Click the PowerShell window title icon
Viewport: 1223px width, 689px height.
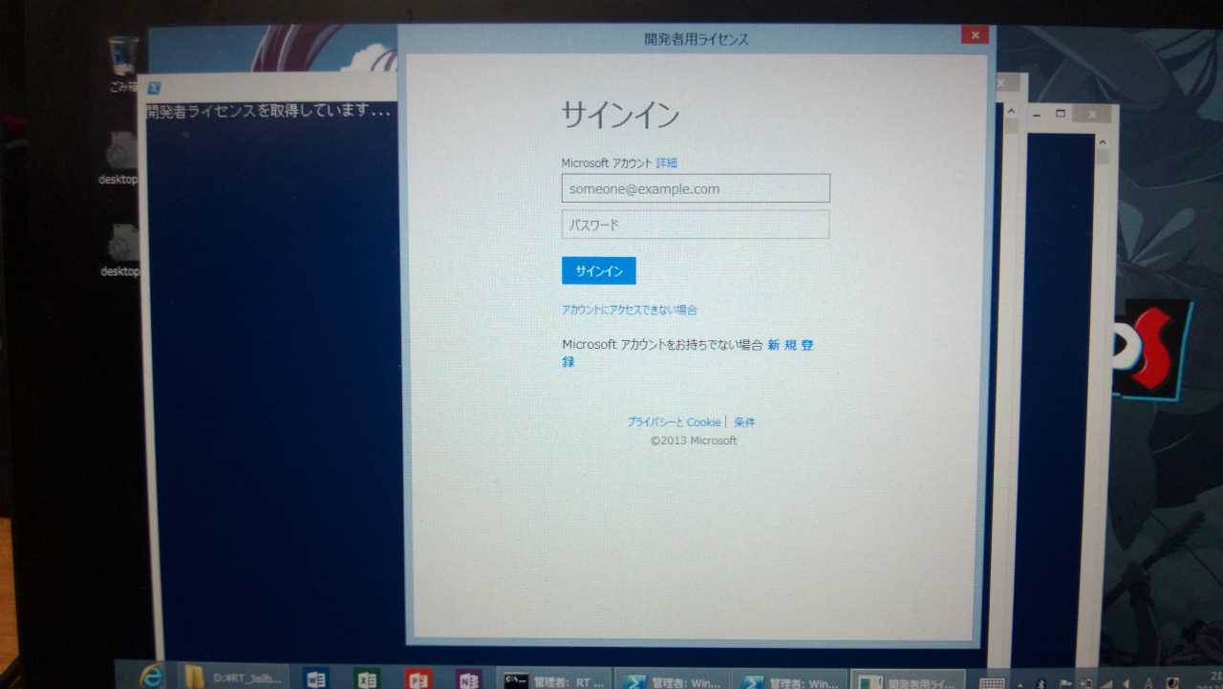tap(154, 87)
